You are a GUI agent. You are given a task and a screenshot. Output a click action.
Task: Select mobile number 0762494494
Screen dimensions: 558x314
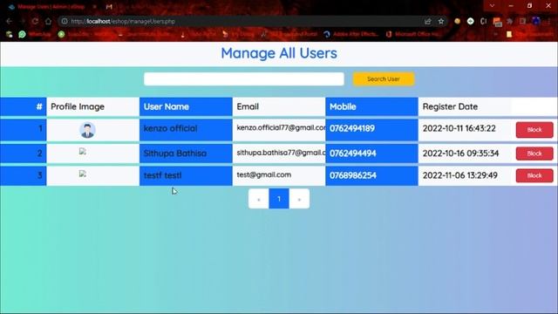(x=352, y=154)
